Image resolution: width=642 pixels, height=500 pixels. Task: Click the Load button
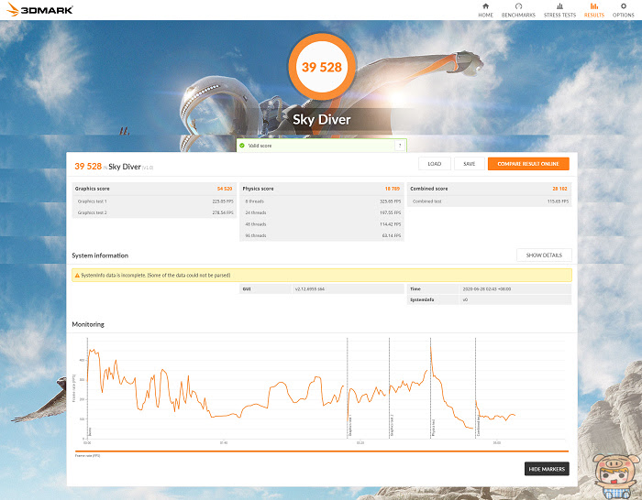point(435,164)
